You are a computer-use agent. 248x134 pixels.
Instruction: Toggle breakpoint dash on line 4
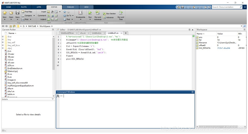[x=60, y=46]
